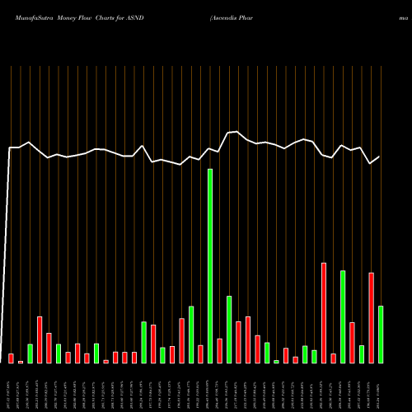Click the first red bar at the chart's left end
Image resolution: width=412 pixels, height=412 pixels.
pos(11,358)
